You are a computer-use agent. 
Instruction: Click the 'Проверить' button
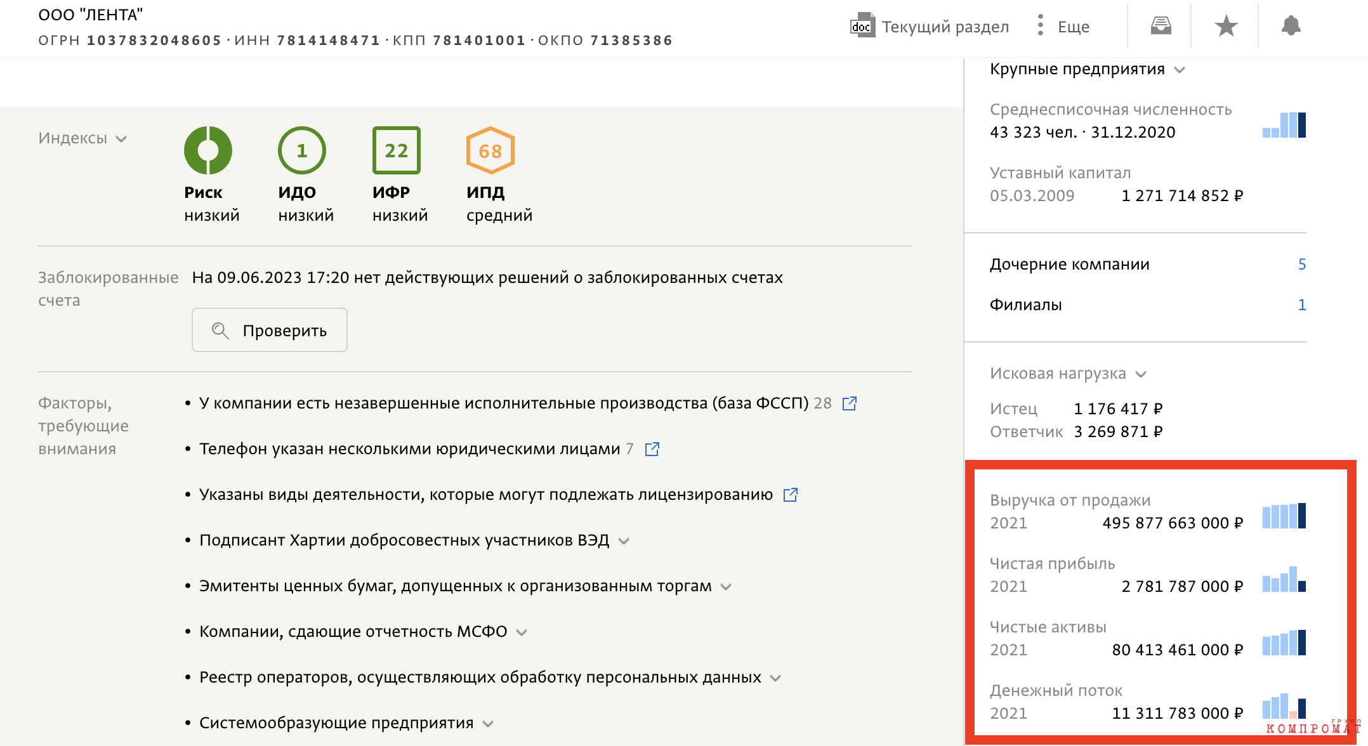[x=270, y=330]
